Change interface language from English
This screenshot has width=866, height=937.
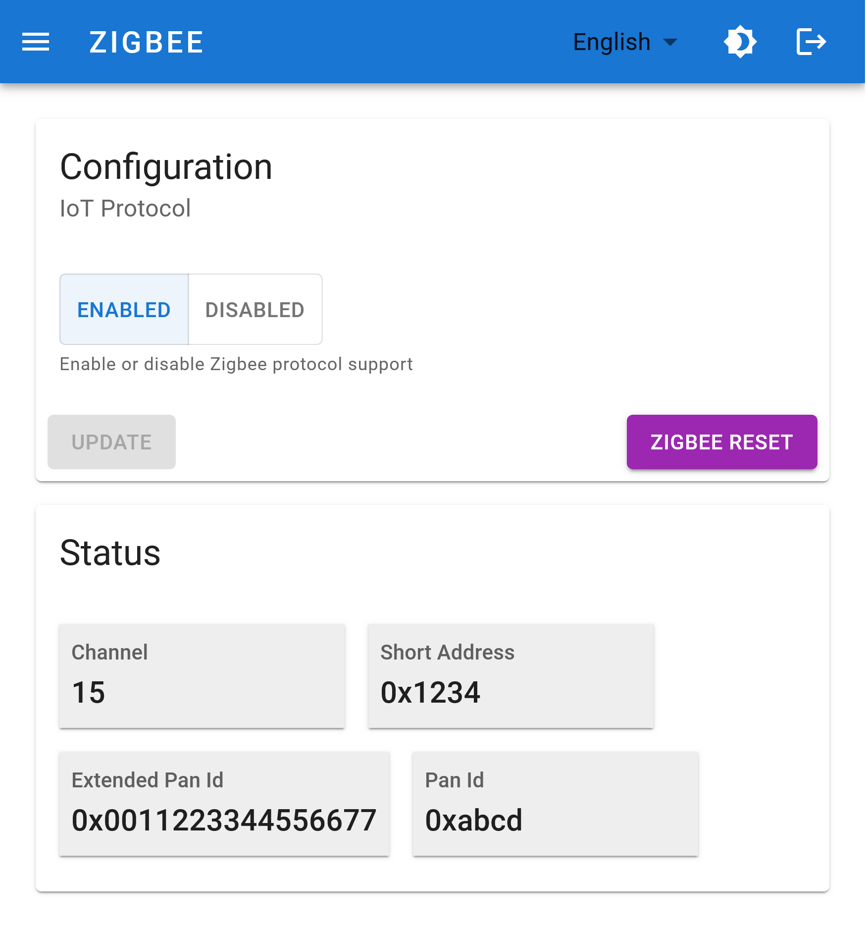pyautogui.click(x=624, y=42)
